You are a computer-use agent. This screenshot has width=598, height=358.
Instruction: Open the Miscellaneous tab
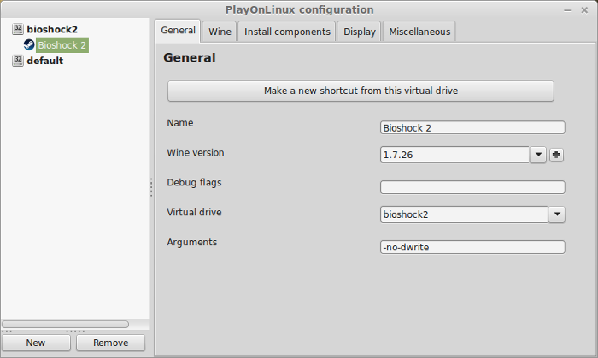click(419, 32)
